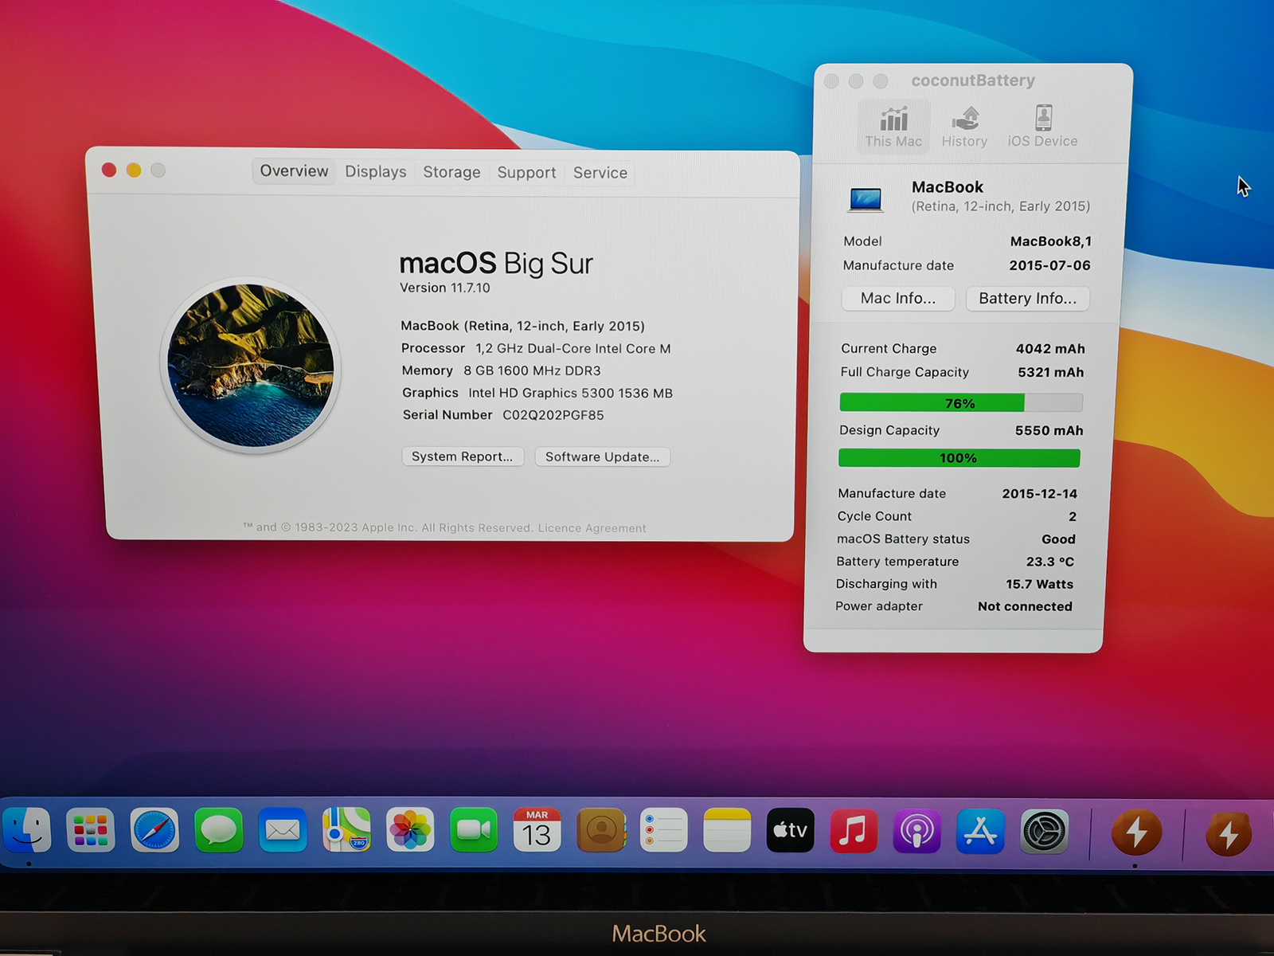
Task: Click the System Report... button
Action: click(x=463, y=456)
